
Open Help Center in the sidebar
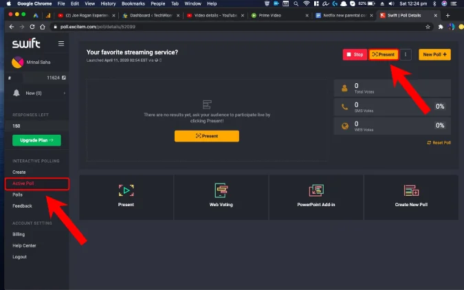pyautogui.click(x=24, y=245)
